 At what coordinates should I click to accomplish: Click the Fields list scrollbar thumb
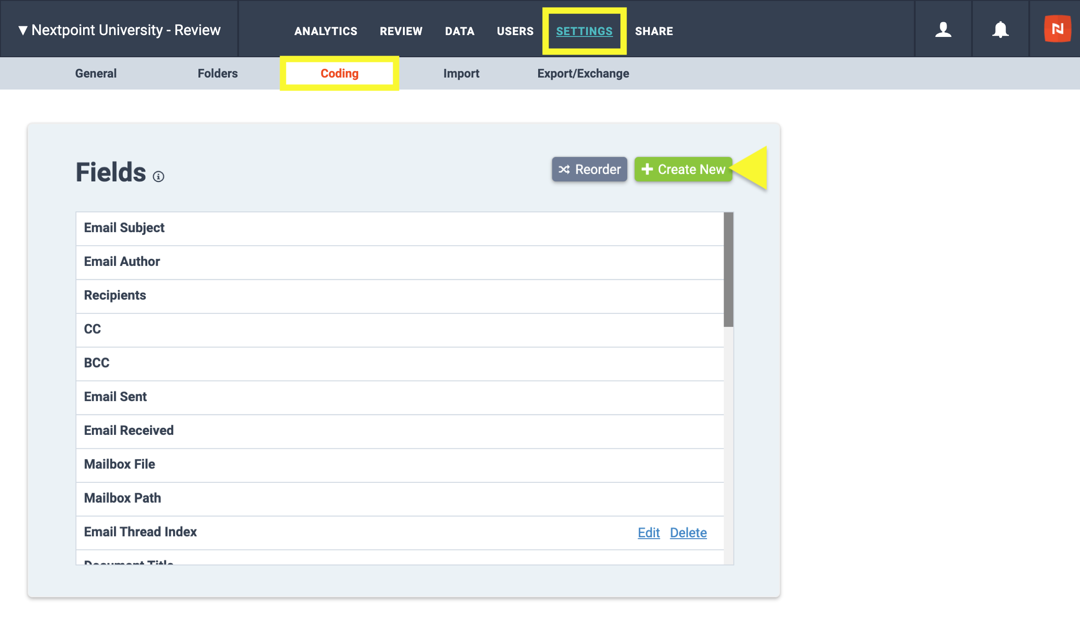[x=728, y=270]
